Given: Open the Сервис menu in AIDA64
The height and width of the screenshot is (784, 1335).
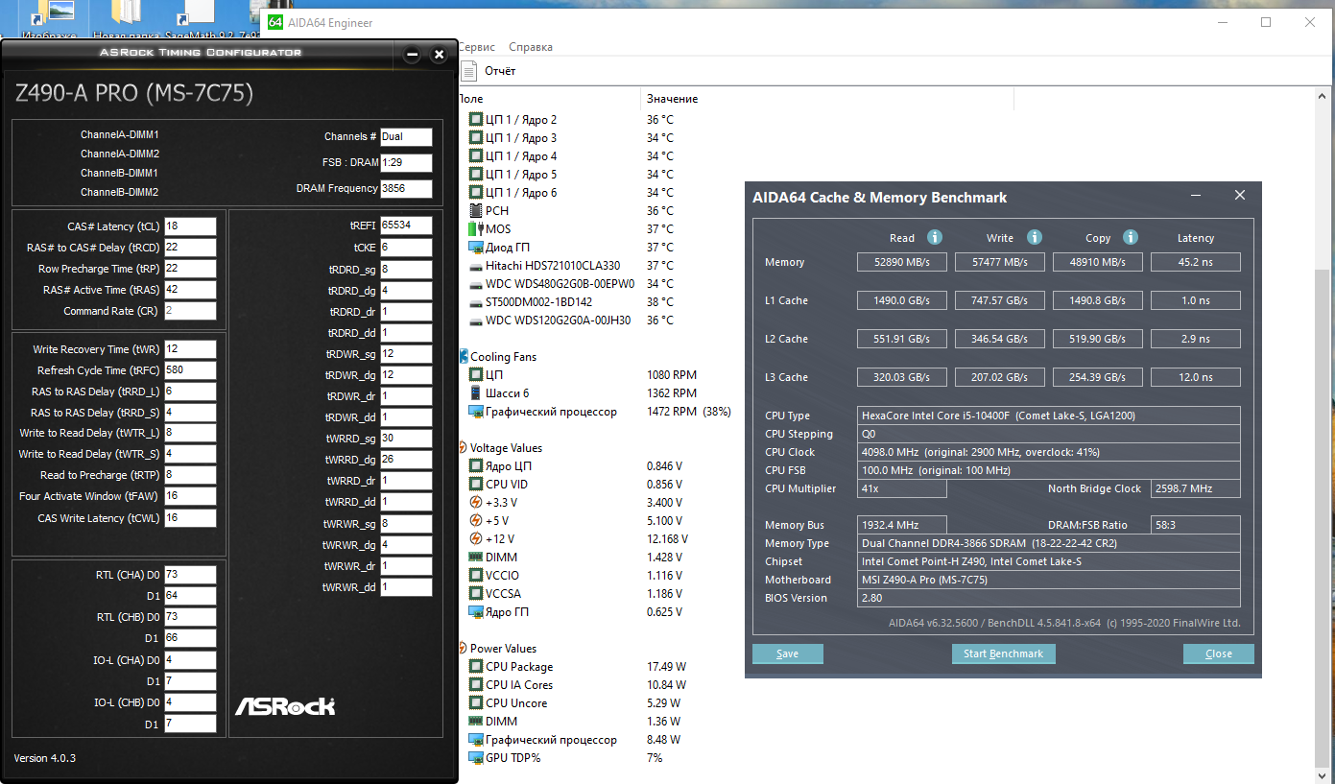Looking at the screenshot, I should click(x=477, y=47).
